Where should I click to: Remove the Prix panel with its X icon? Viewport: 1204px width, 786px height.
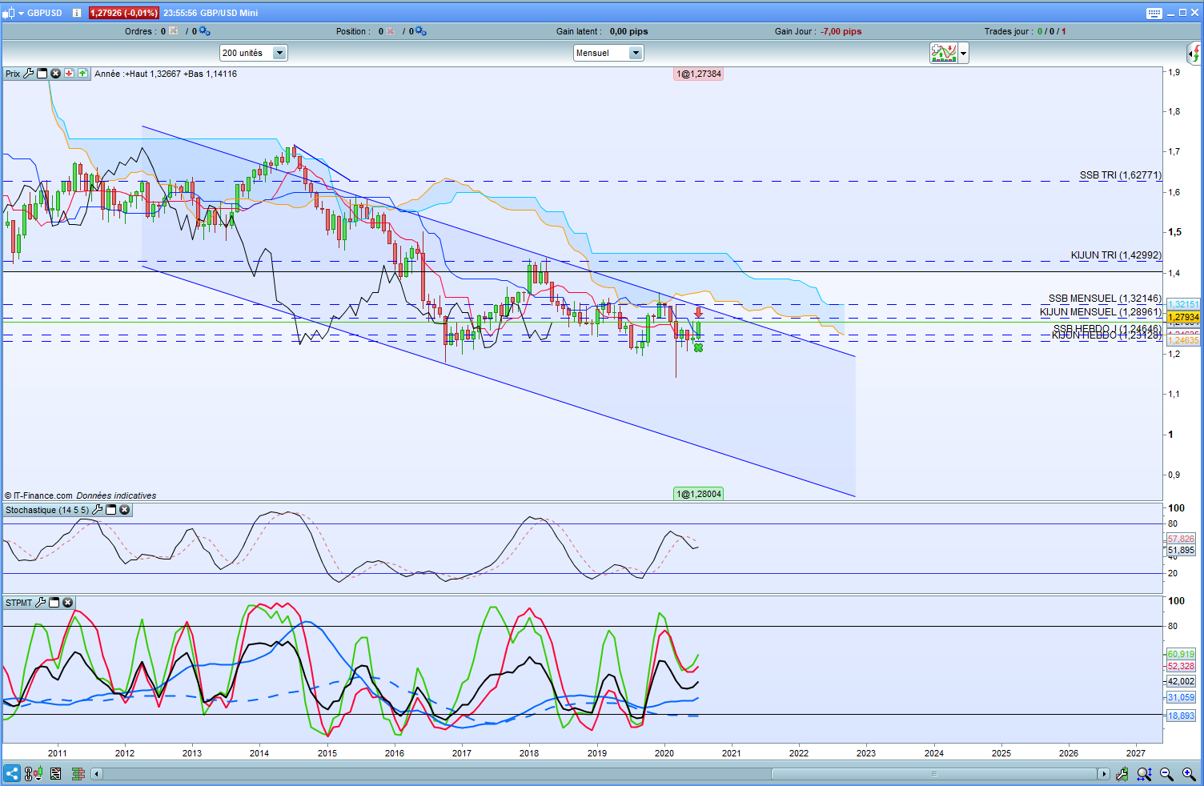tap(56, 74)
